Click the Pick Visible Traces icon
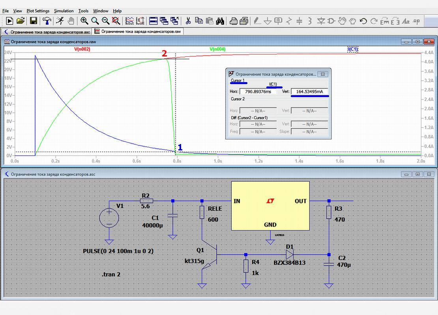Image resolution: width=438 pixels, height=315 pixels. pos(129,21)
